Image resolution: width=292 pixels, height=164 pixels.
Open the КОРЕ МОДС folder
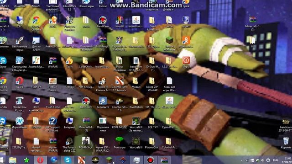(120, 123)
